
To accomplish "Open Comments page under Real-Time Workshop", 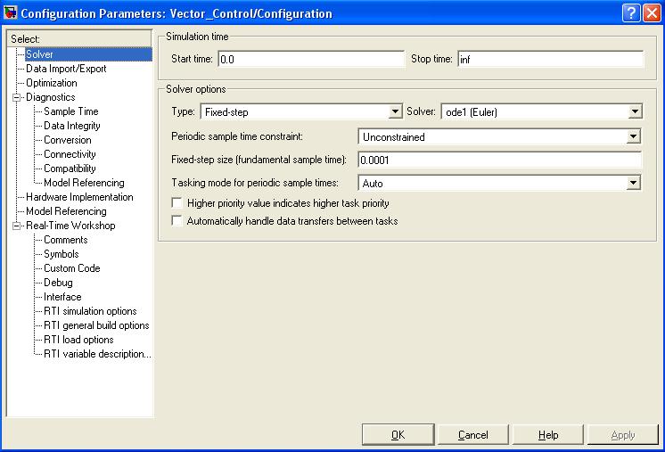I will [66, 240].
